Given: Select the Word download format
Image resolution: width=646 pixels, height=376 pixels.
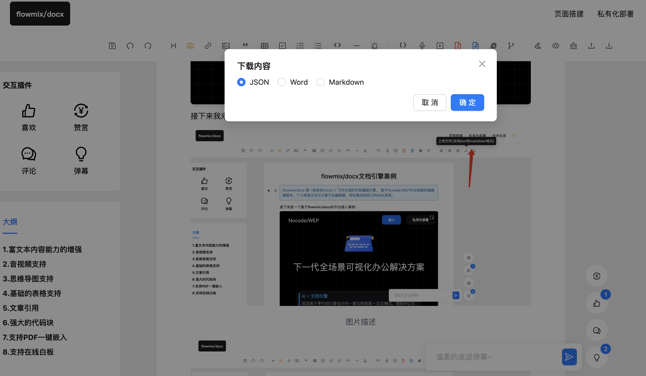Looking at the screenshot, I should coord(293,82).
